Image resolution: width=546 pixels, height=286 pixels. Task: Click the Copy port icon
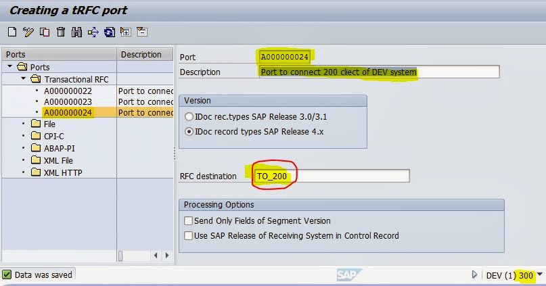click(x=45, y=32)
